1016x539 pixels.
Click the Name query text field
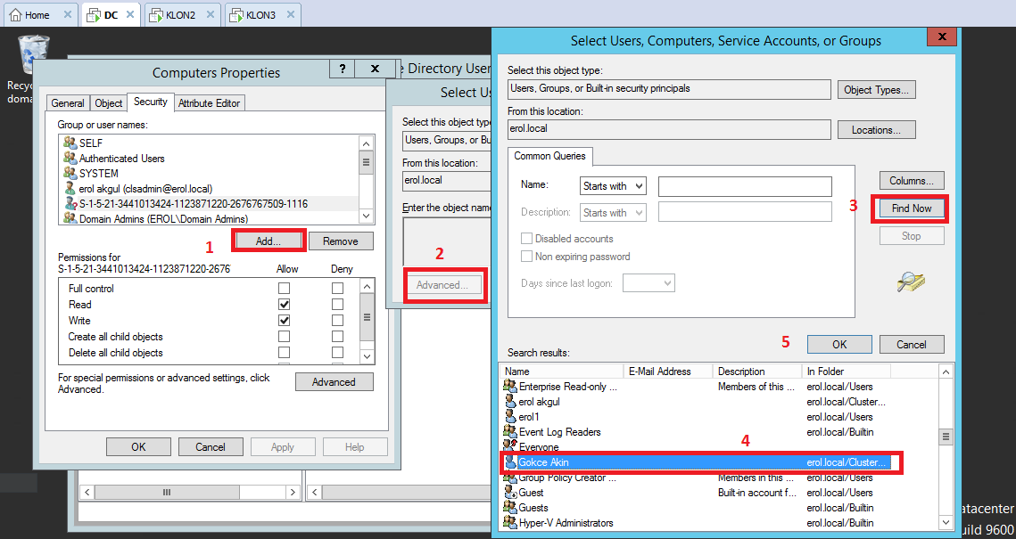pyautogui.click(x=744, y=186)
